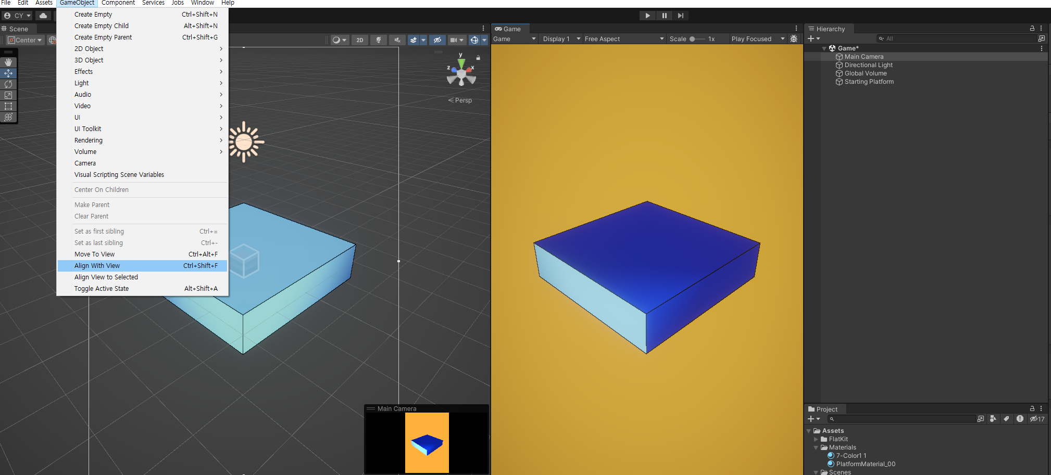Open the Scene effects dropdown arrow
The height and width of the screenshot is (475, 1051).
click(x=423, y=40)
